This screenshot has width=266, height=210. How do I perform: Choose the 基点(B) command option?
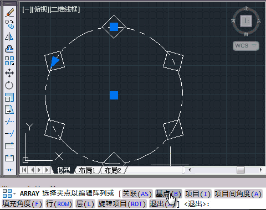click(168, 194)
